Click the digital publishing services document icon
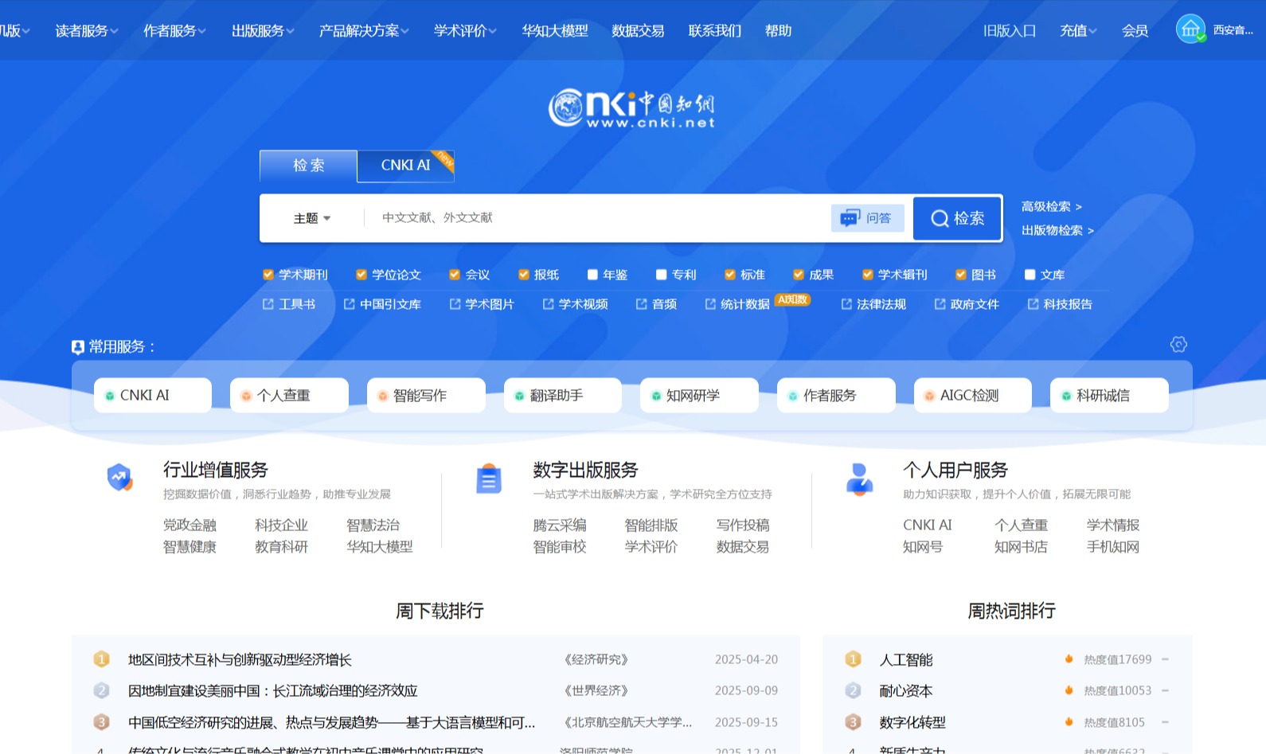 click(488, 479)
